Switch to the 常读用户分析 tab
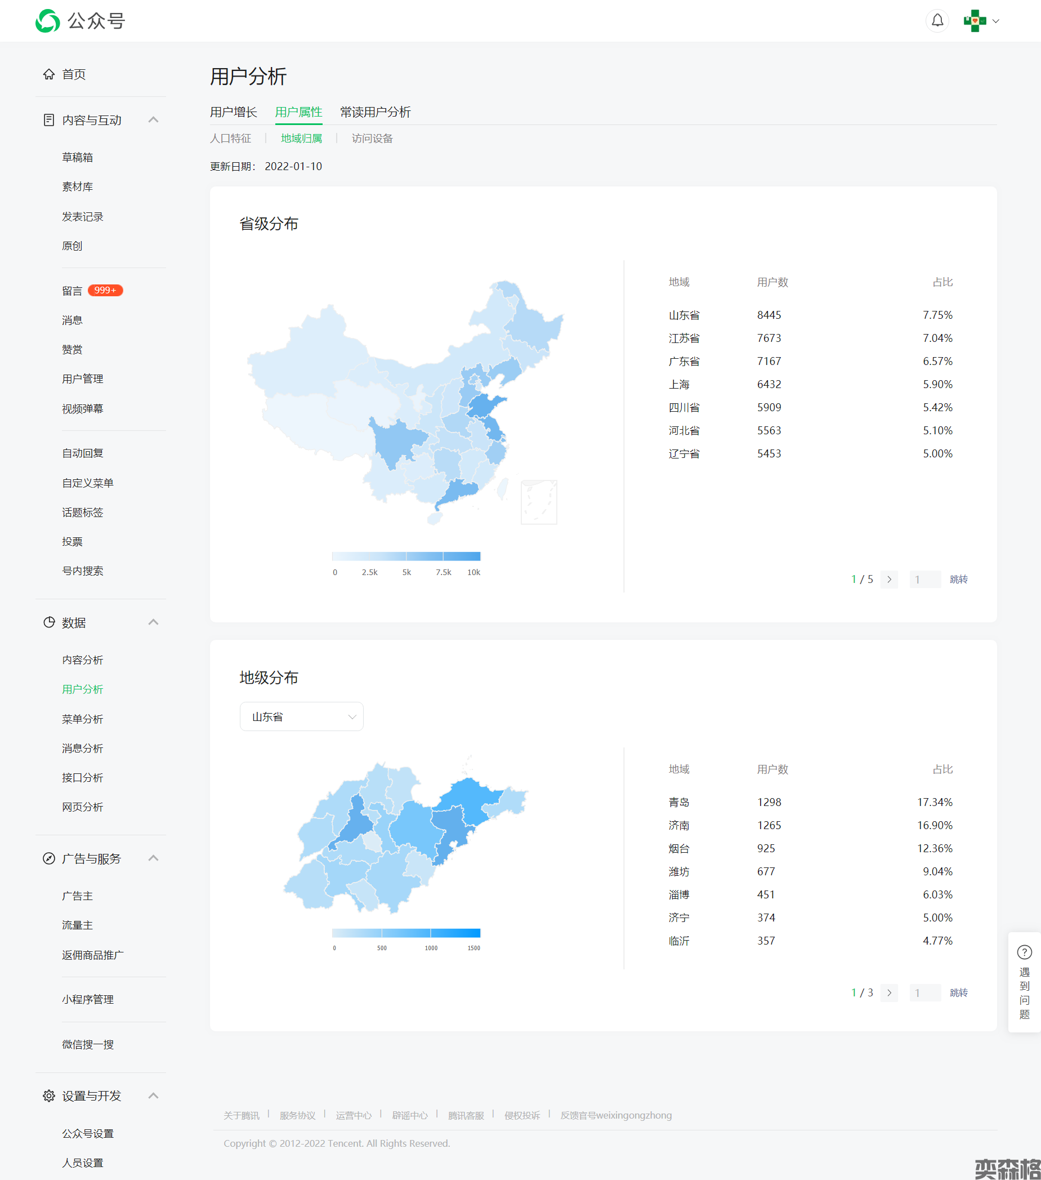Screen dimensions: 1041x1180 point(375,112)
